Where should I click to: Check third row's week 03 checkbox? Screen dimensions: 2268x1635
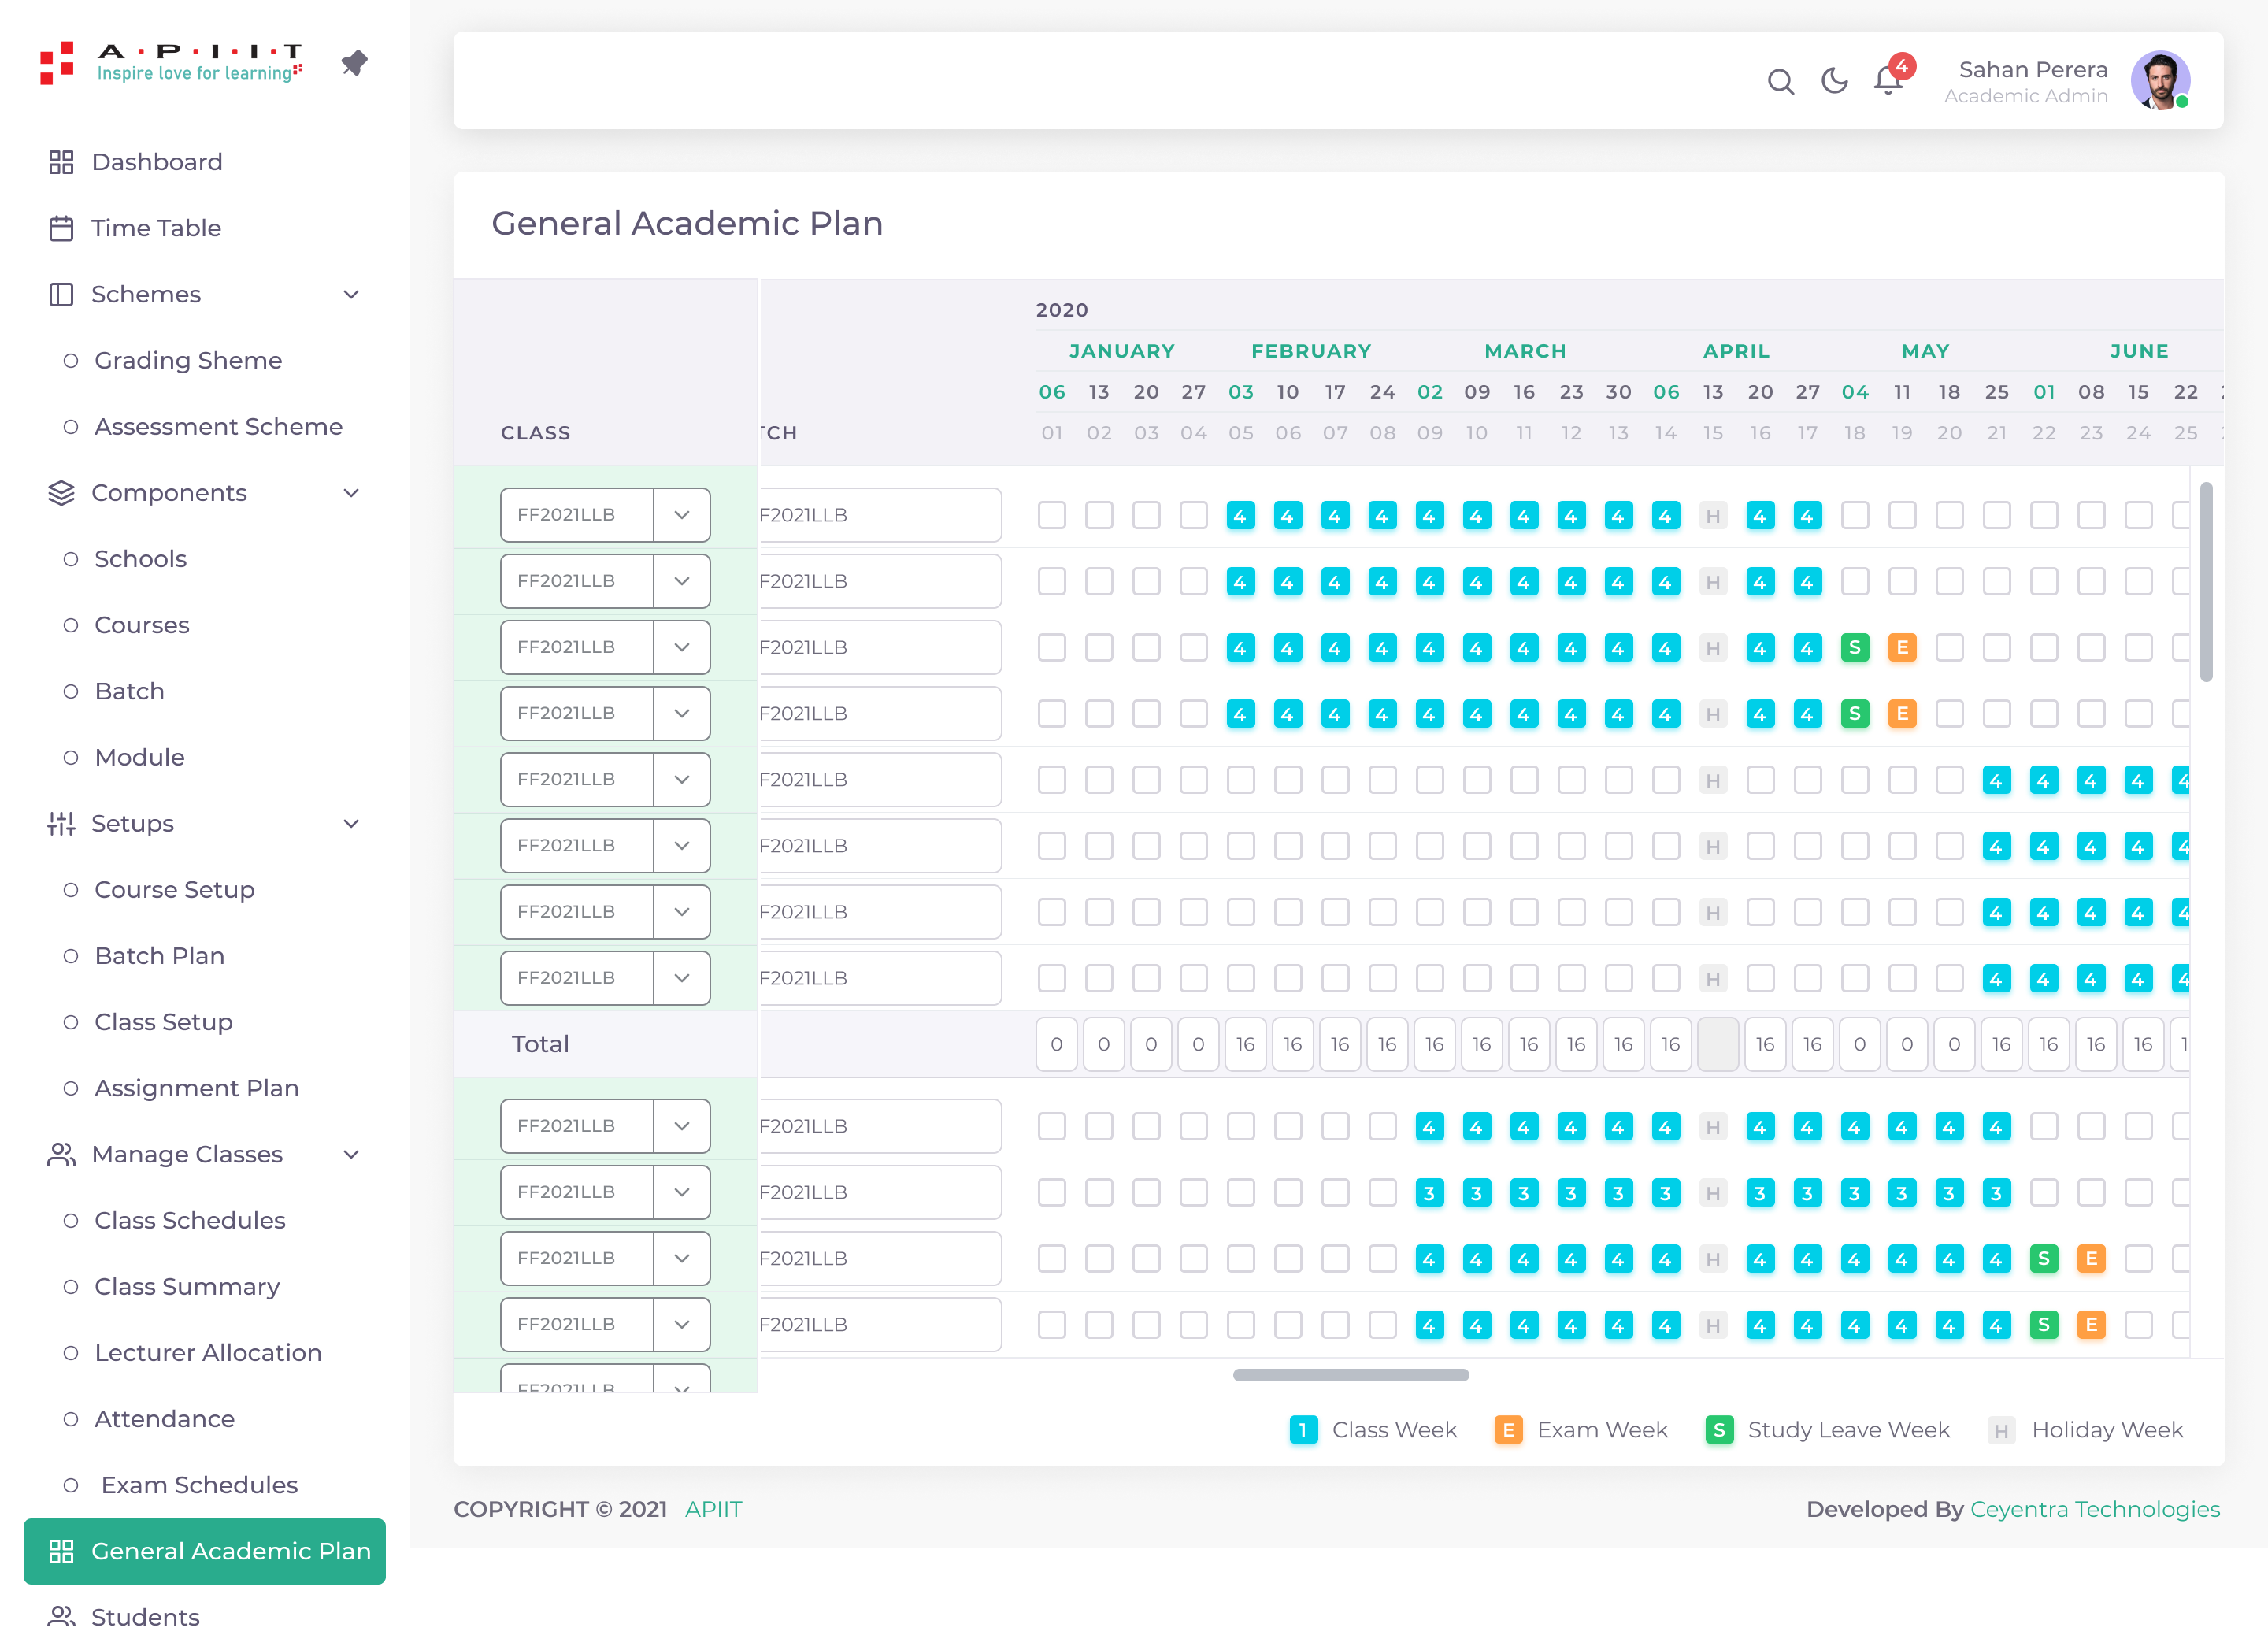[x=1146, y=648]
